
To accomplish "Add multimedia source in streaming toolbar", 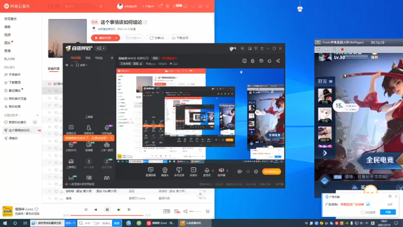I will (x=193, y=172).
